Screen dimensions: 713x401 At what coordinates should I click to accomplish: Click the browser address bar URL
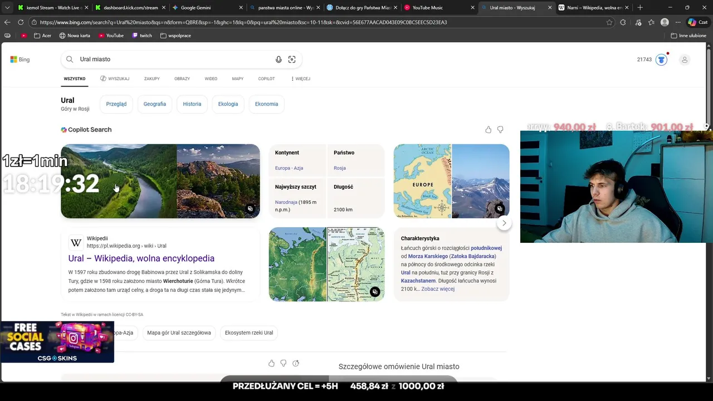[x=243, y=22]
